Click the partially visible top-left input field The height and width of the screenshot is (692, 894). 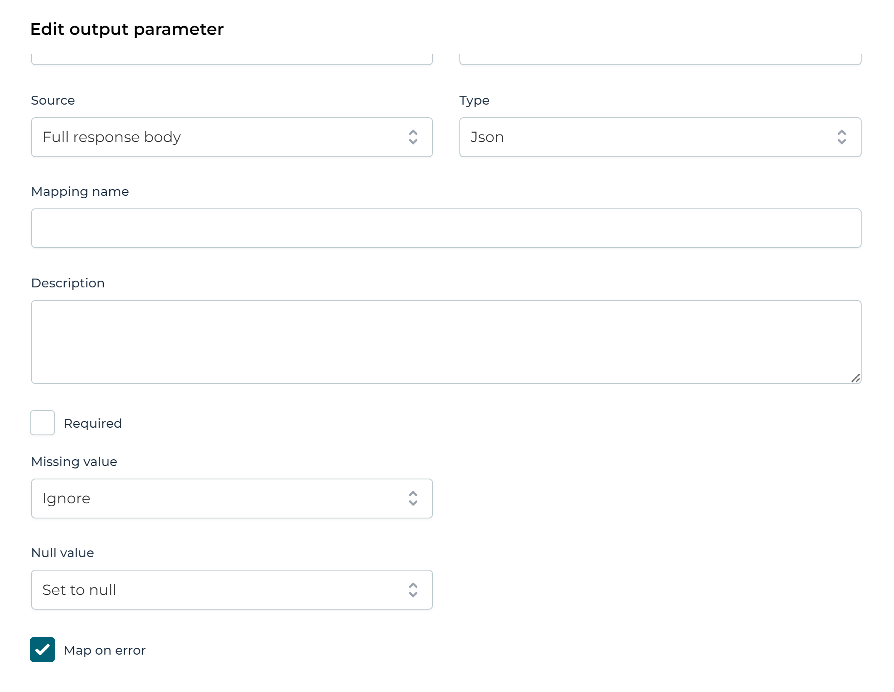point(232,59)
